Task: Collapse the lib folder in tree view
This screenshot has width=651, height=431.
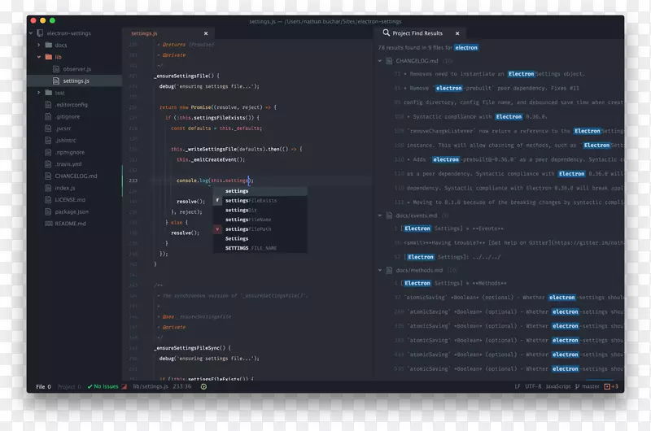Action: tap(37, 58)
